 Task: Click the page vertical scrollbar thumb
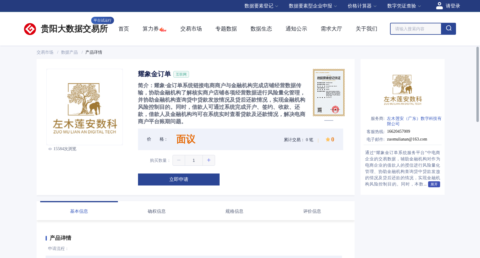[478, 84]
